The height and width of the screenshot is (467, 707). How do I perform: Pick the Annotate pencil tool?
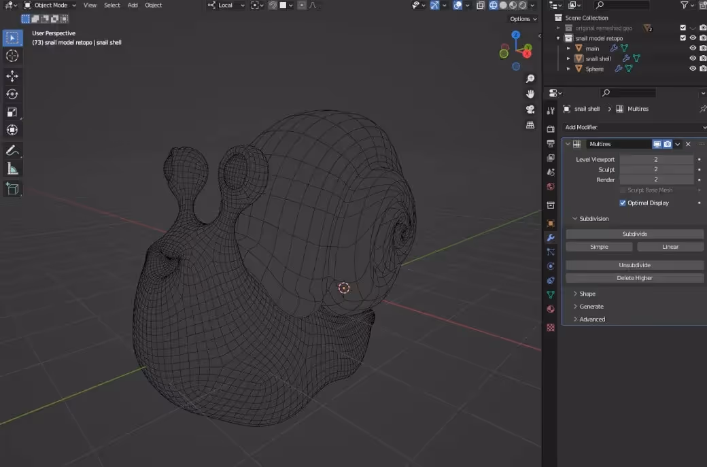point(12,150)
